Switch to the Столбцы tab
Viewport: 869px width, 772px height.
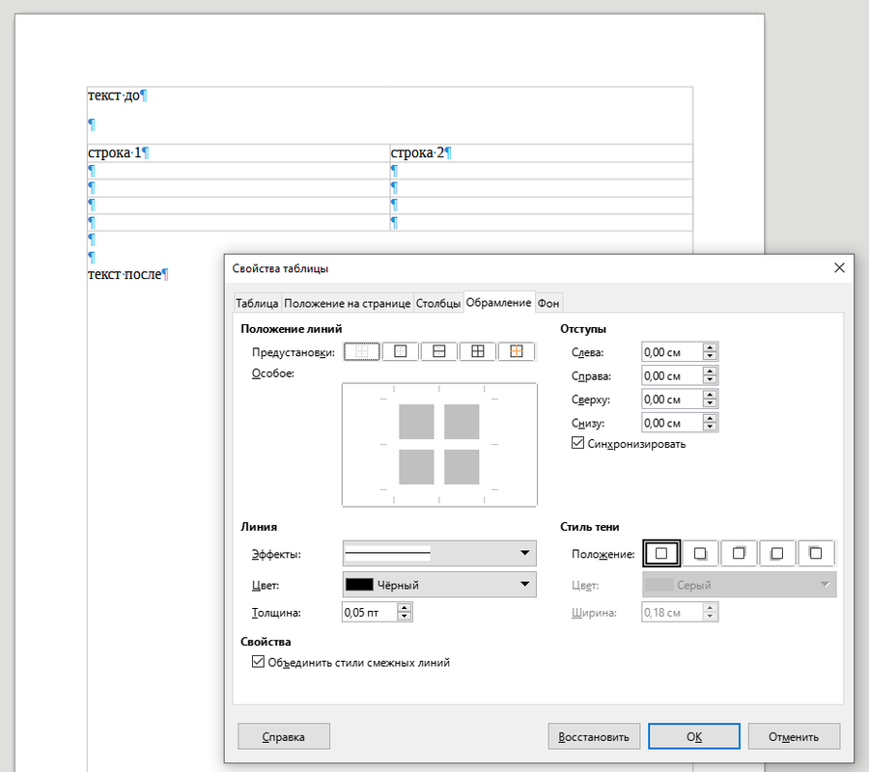437,303
